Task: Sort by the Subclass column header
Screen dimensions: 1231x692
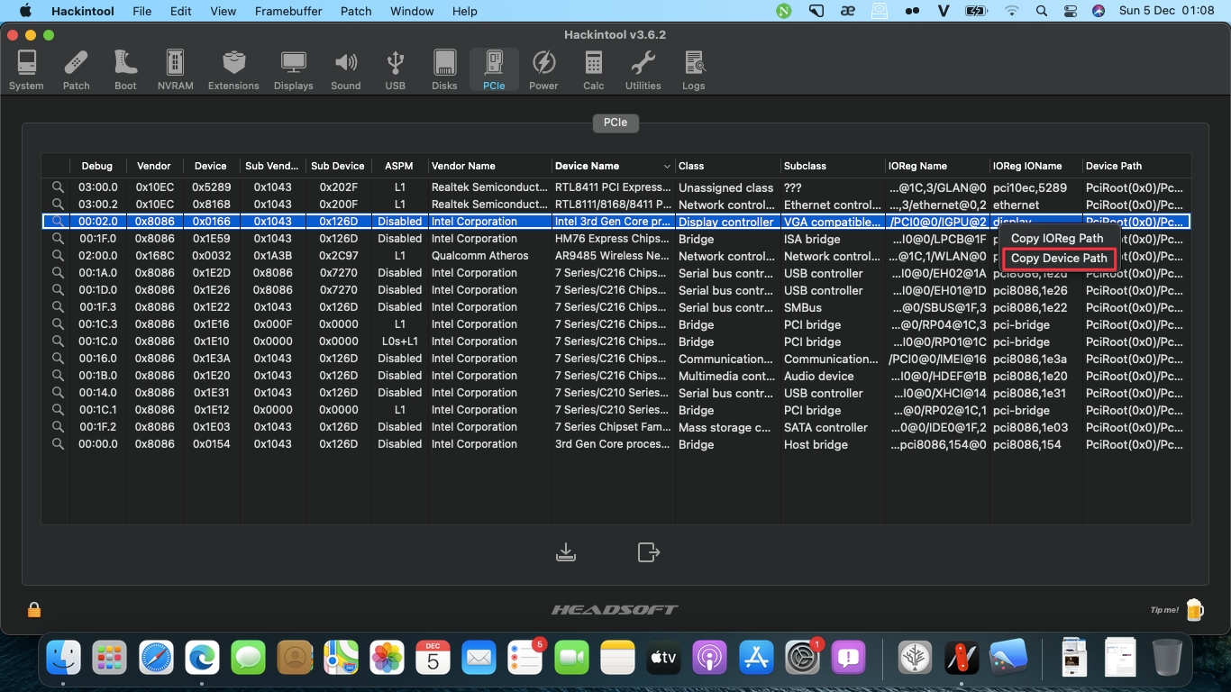Action: [x=833, y=166]
